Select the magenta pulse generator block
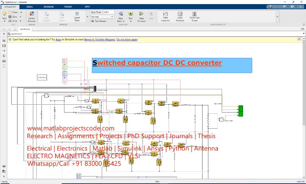Image resolution: width=306 pixels, height=184 pixels. point(65,80)
